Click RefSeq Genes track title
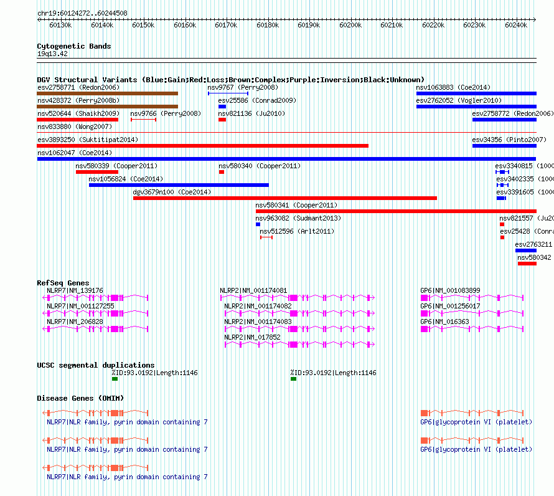The height and width of the screenshot is (496, 554). (x=63, y=283)
